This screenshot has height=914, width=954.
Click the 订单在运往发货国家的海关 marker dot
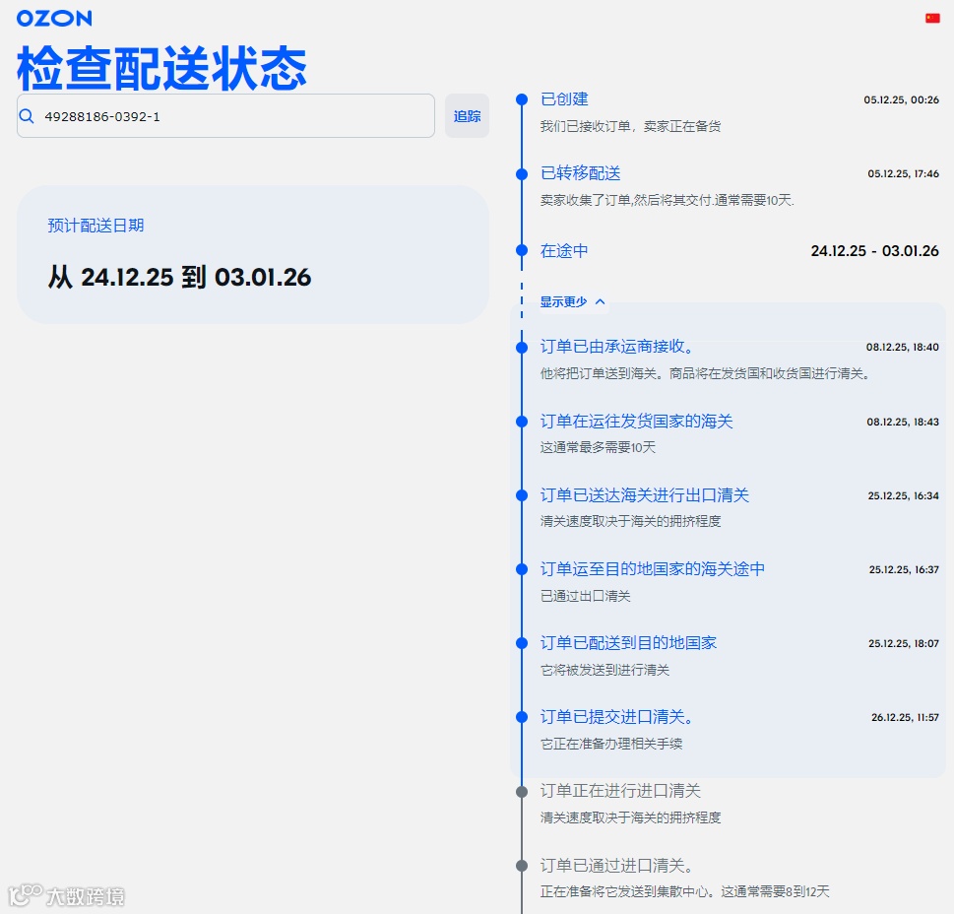pyautogui.click(x=522, y=422)
